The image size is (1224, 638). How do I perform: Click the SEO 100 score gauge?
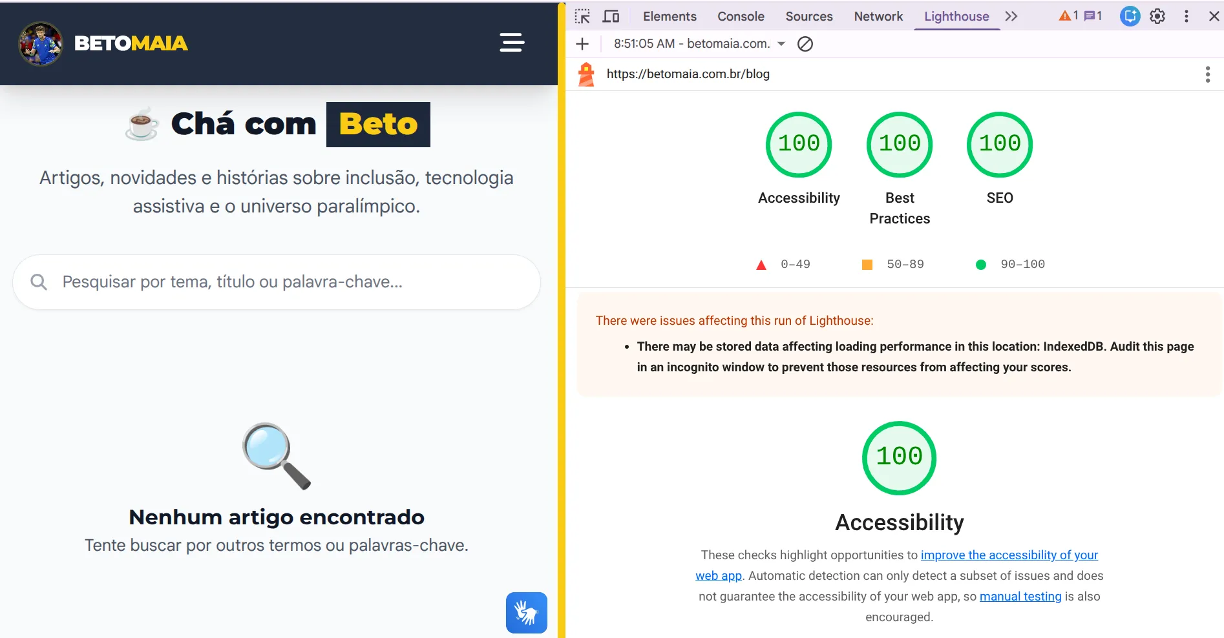[998, 145]
